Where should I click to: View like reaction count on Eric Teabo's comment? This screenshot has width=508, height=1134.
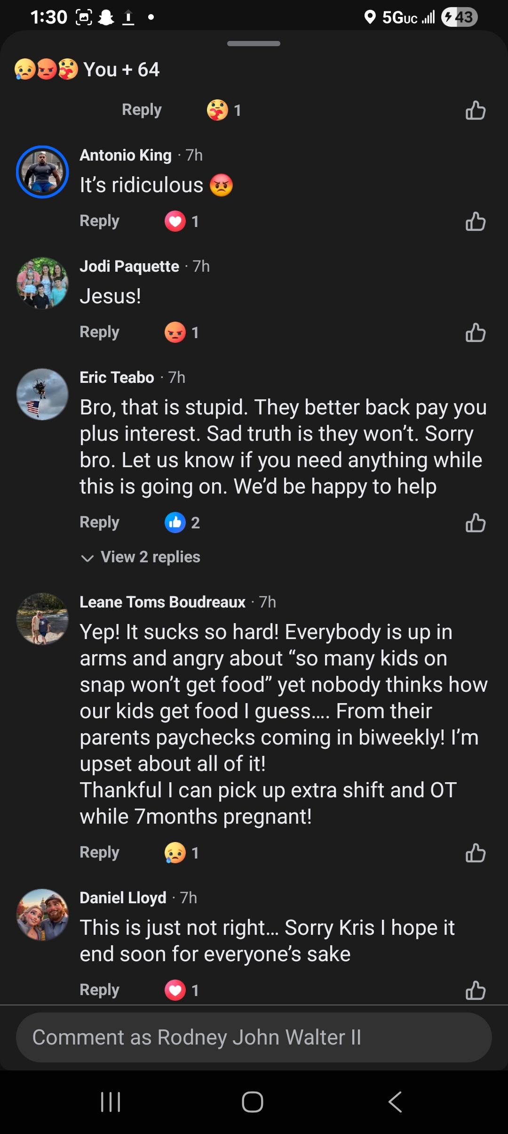point(182,523)
